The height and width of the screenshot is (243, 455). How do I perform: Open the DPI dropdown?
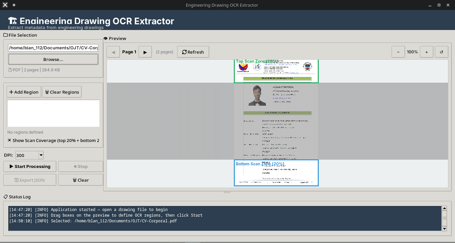tap(41, 155)
